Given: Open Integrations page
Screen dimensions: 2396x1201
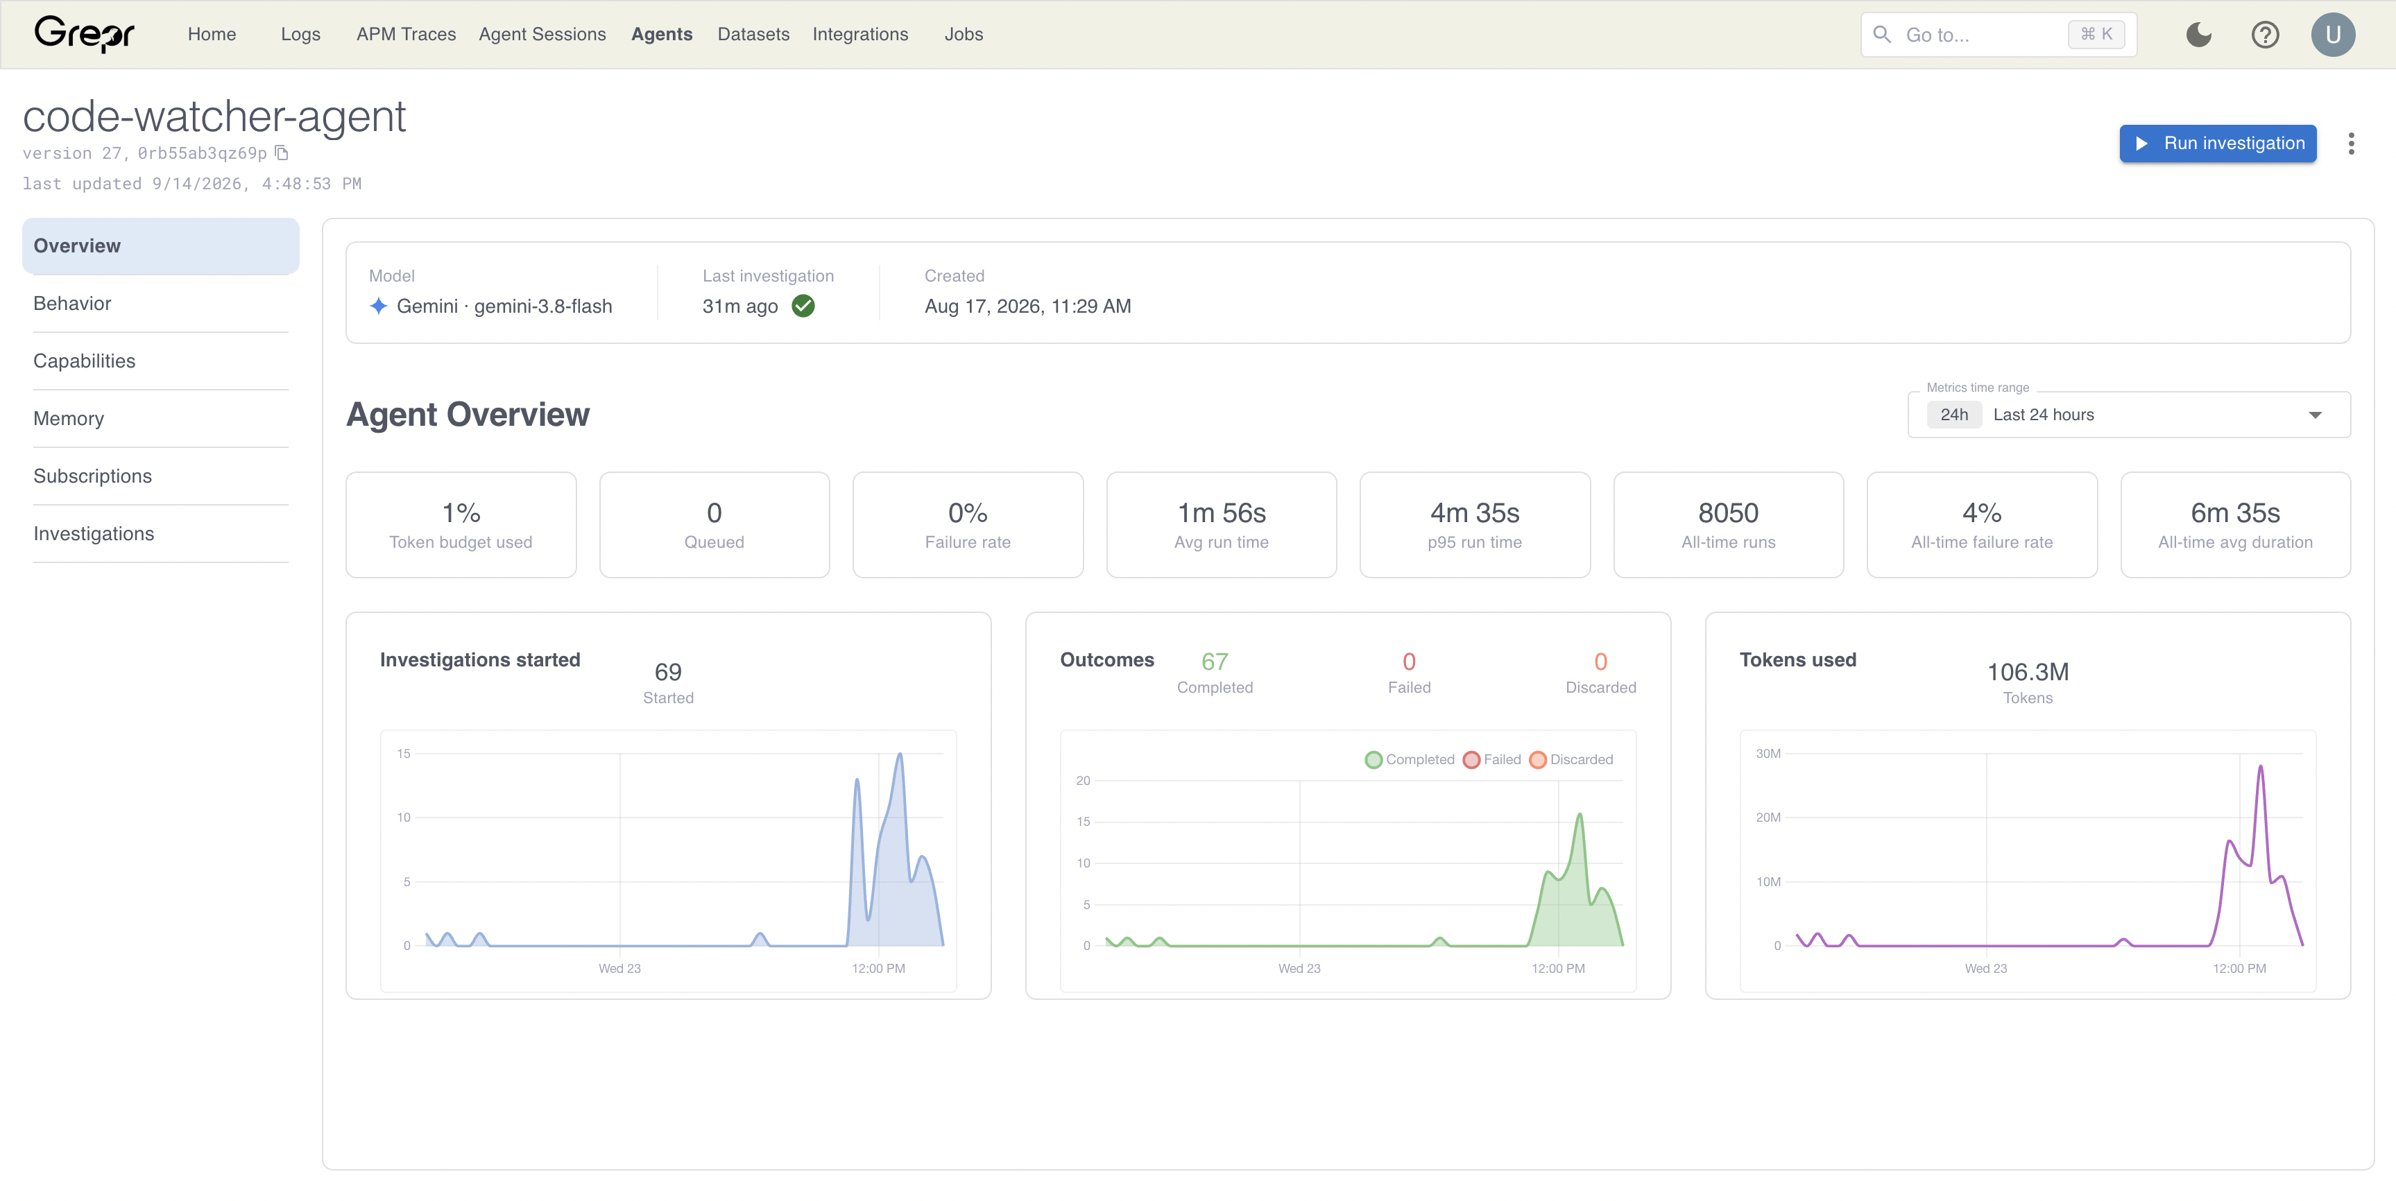Looking at the screenshot, I should click(860, 35).
